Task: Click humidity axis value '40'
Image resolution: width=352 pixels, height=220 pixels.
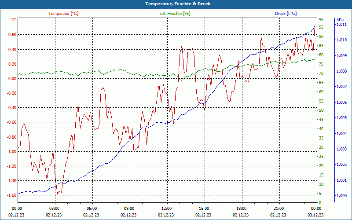Action: 321,128
